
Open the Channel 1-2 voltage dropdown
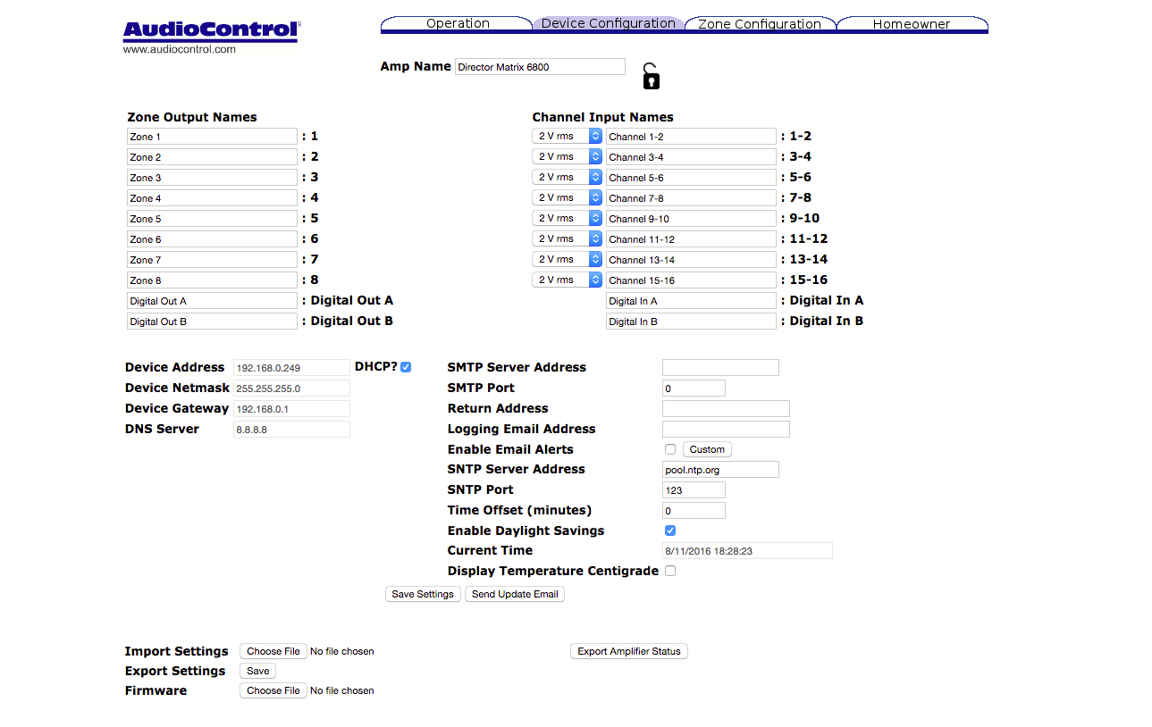click(568, 136)
